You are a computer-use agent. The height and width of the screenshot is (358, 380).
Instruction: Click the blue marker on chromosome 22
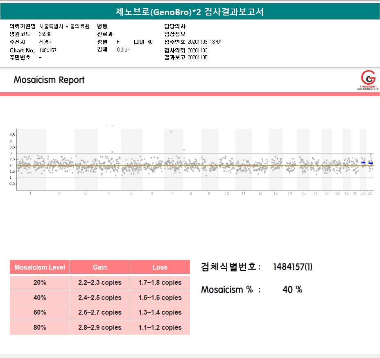tap(371, 163)
